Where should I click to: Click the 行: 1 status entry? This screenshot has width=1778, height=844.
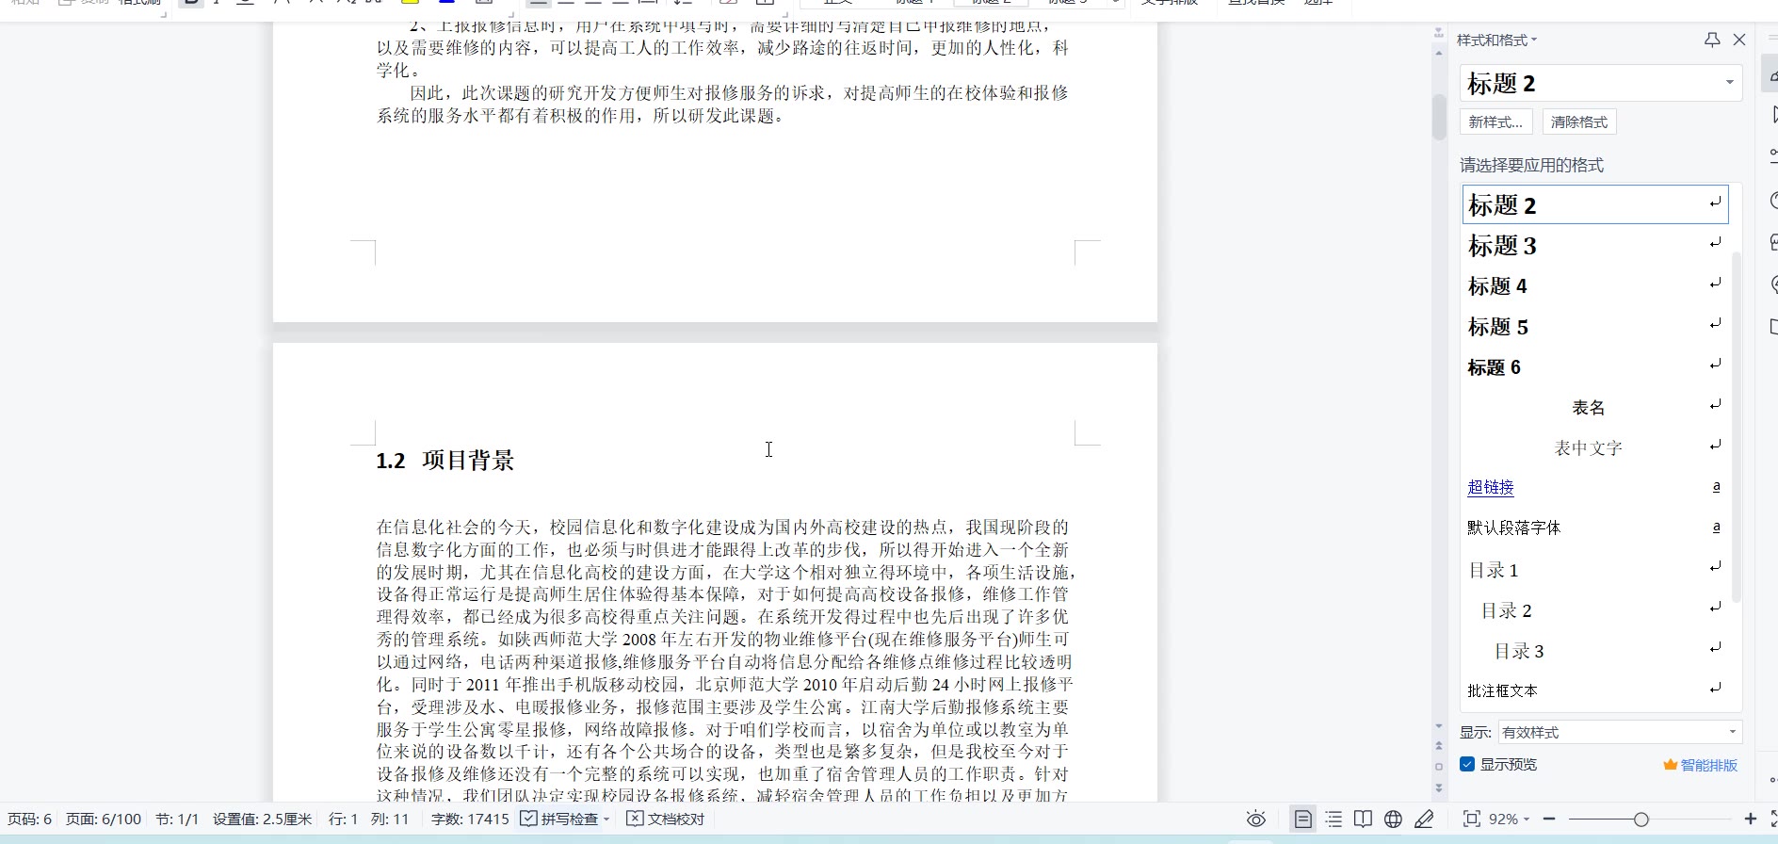(343, 819)
